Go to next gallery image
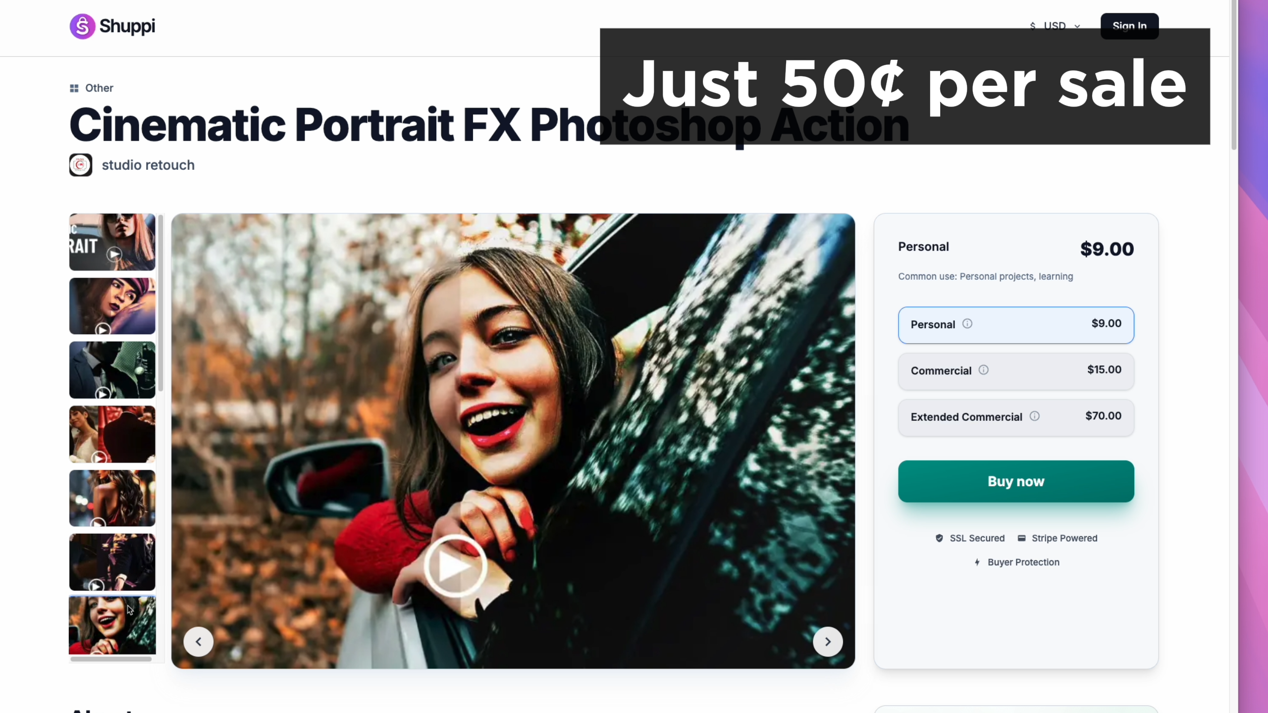 coord(827,642)
